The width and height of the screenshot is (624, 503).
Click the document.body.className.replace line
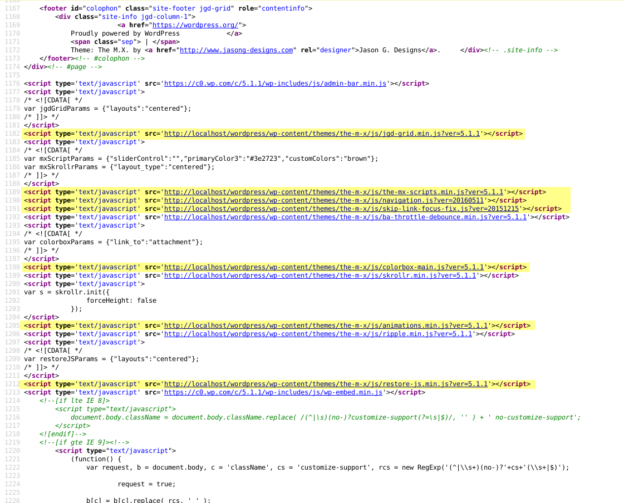click(326, 418)
